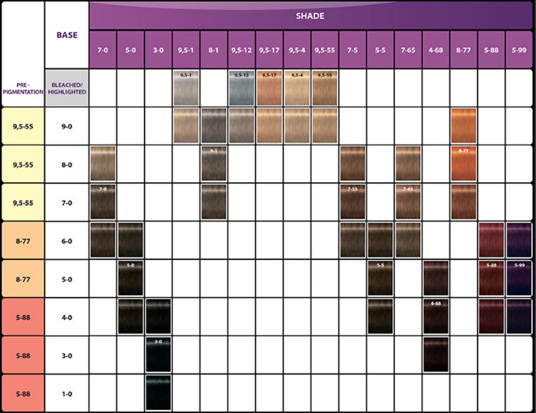Select the 5-88 pre-pigmentation cell beside base 1-0
Viewport: 536px width, 413px height.
point(22,393)
